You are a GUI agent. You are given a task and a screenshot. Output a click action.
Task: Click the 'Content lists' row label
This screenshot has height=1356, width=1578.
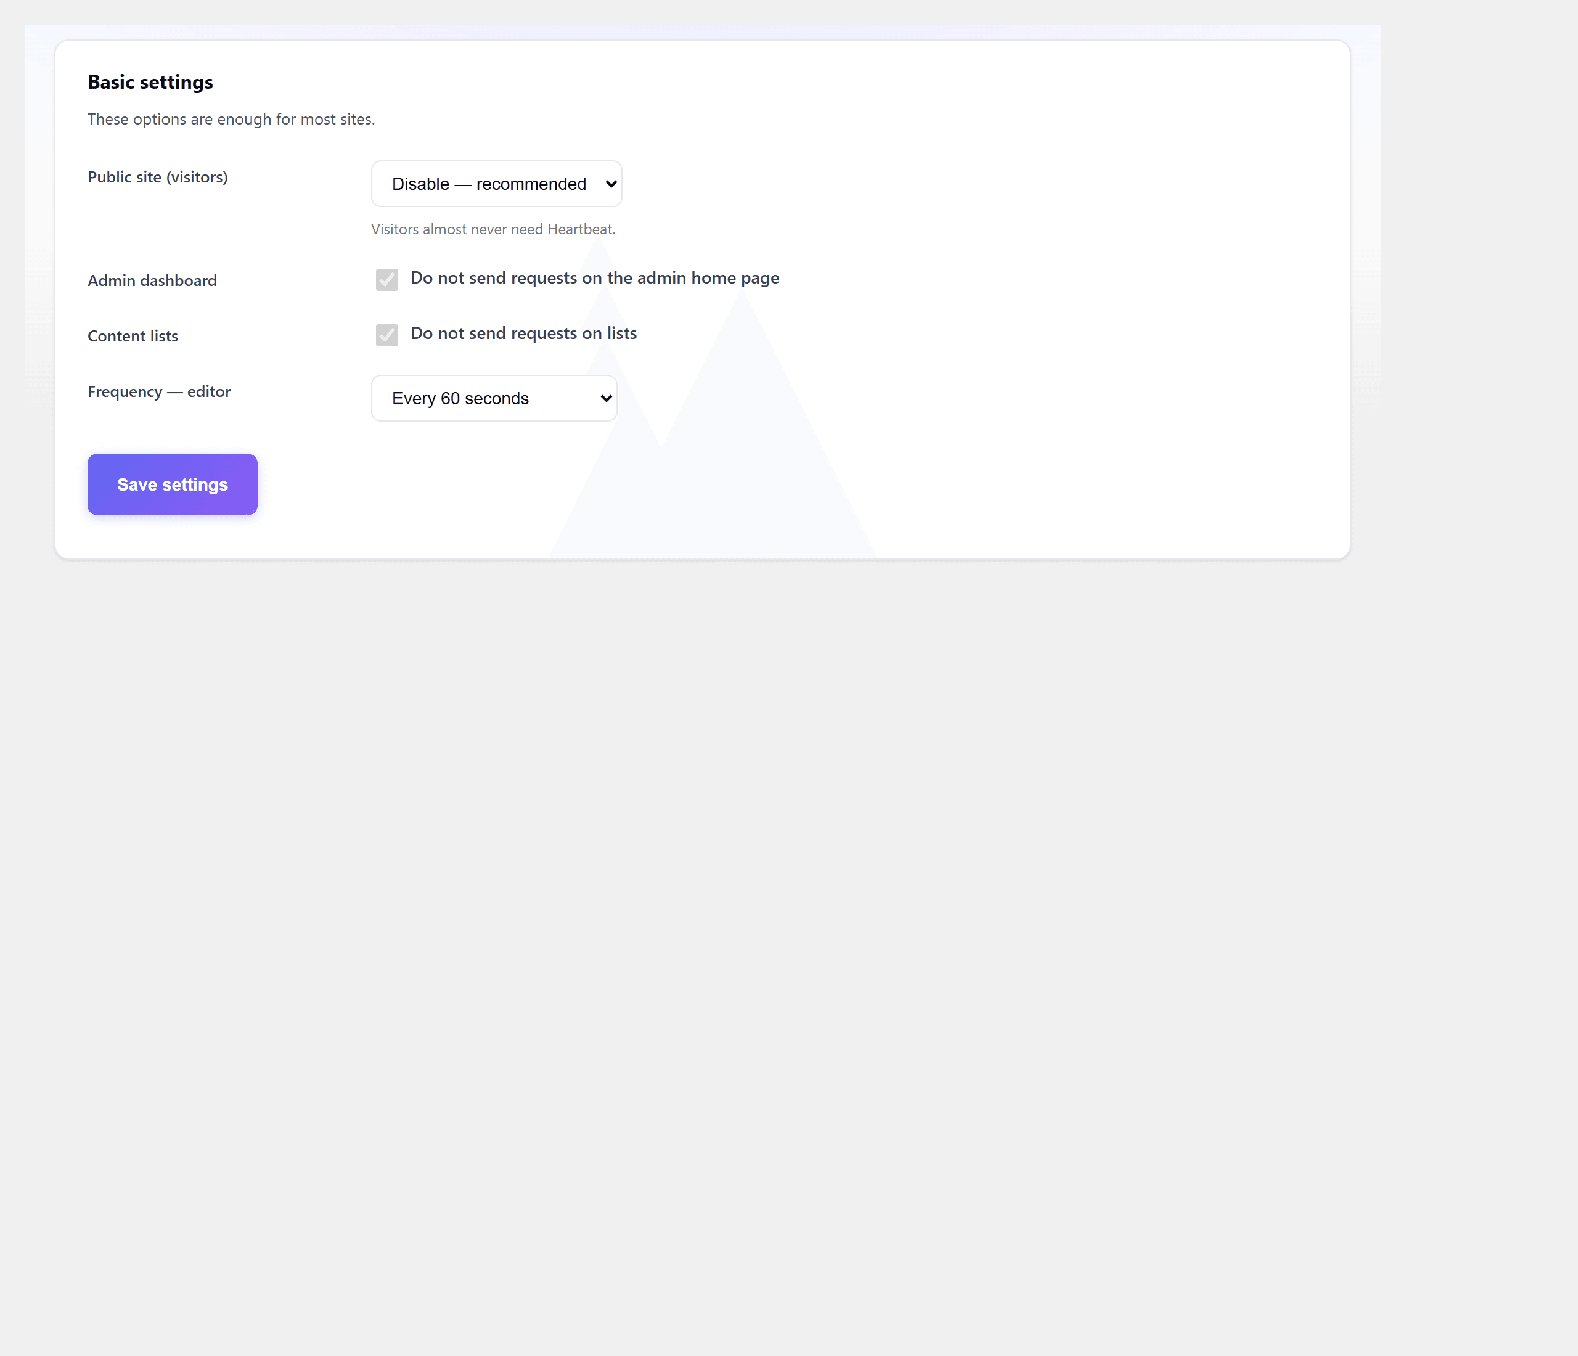coord(133,336)
